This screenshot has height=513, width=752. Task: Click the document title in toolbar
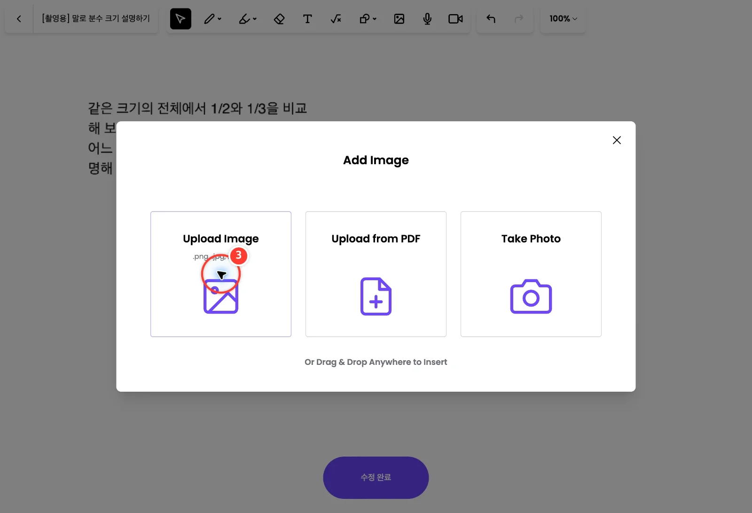[x=96, y=18]
